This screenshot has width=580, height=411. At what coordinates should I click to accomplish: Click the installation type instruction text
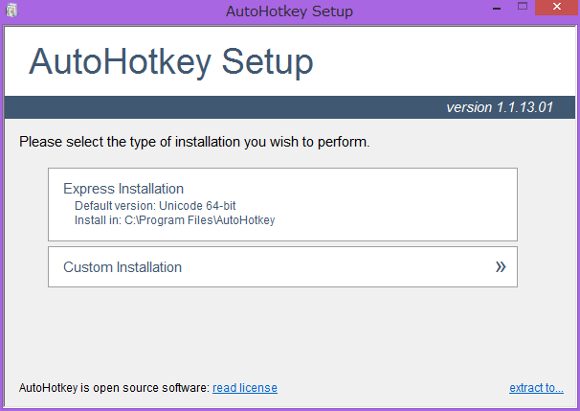pyautogui.click(x=194, y=143)
